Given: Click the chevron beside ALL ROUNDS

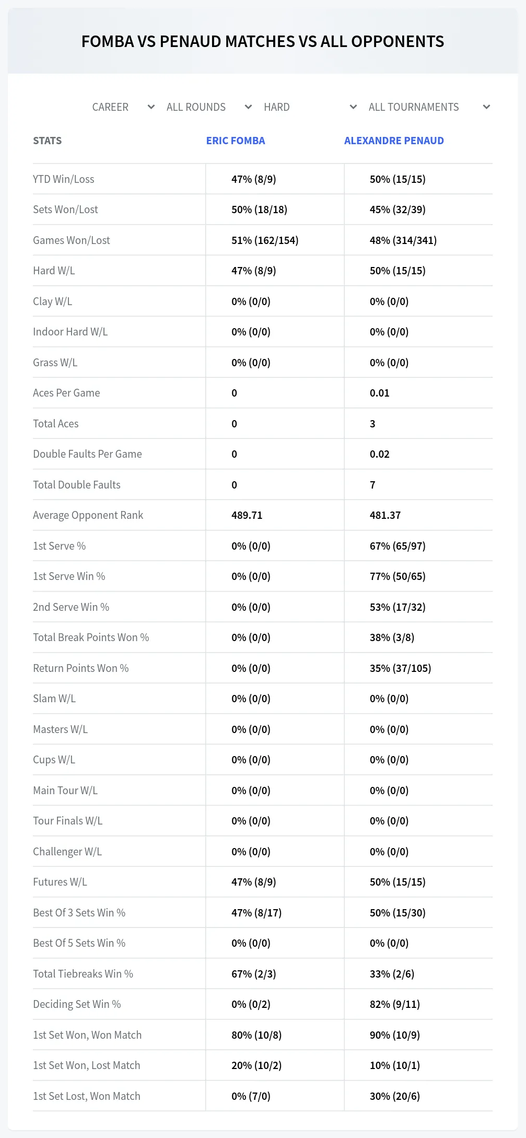Looking at the screenshot, I should coord(248,107).
